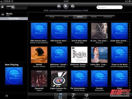The height and width of the screenshot is (99, 132).
Task: Tap the Now Playing artwork
Action: [14, 76]
